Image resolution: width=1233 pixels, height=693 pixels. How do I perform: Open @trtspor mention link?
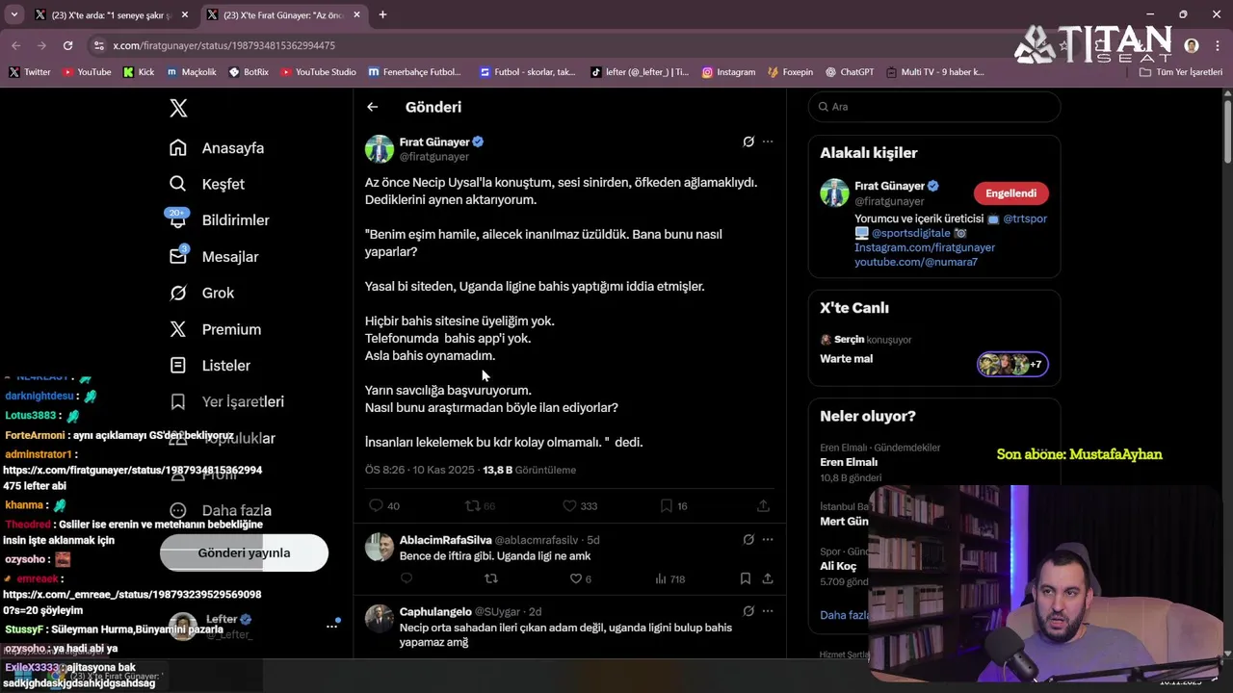(1025, 218)
